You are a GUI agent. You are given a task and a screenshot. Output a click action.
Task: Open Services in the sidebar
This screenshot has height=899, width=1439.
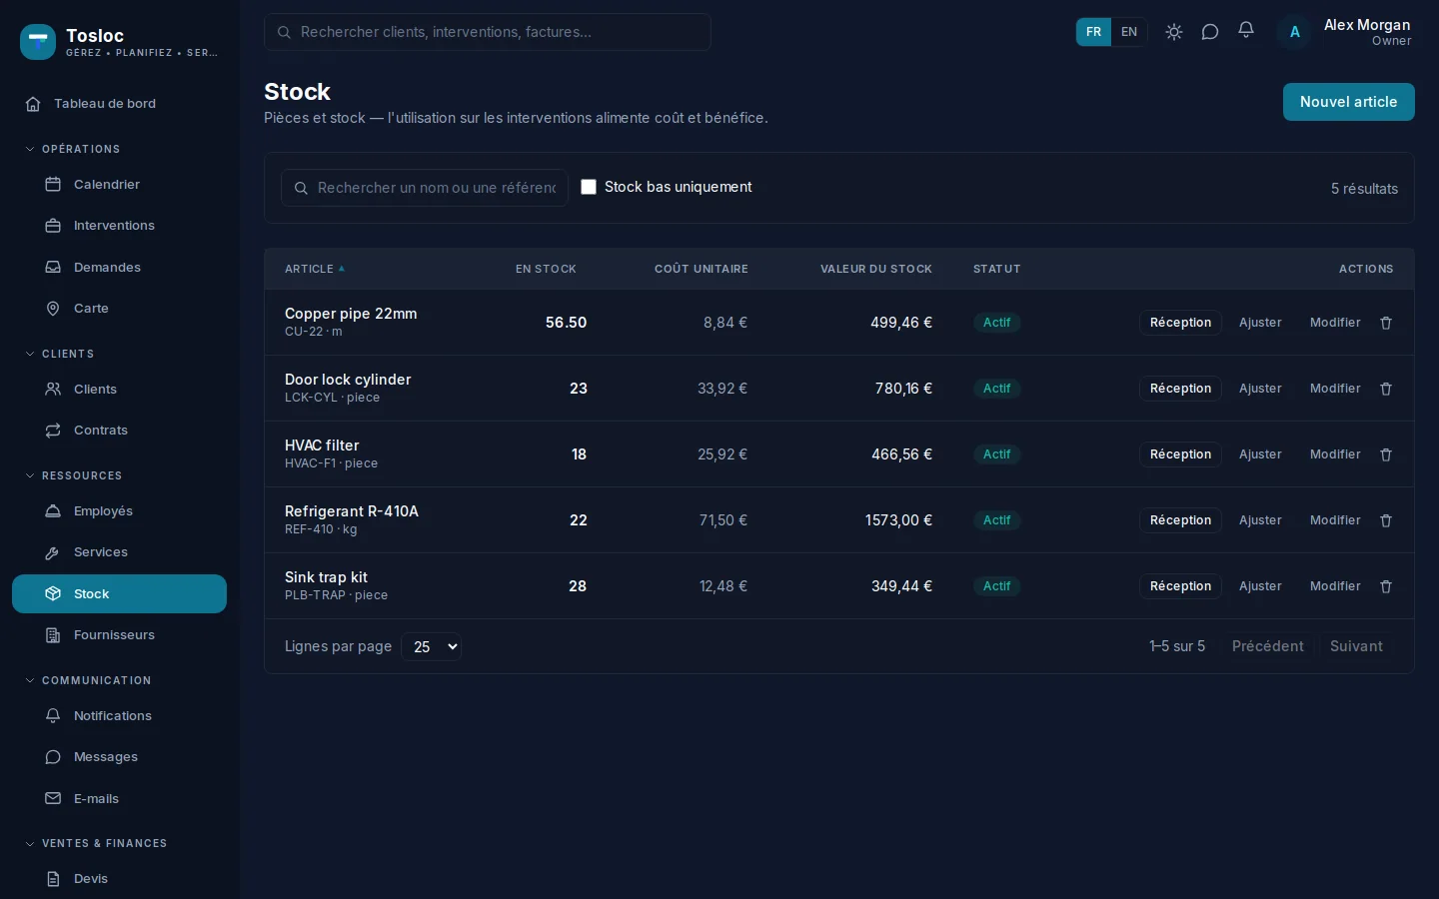point(119,552)
